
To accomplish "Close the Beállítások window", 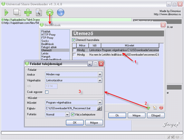I will click(163, 25).
